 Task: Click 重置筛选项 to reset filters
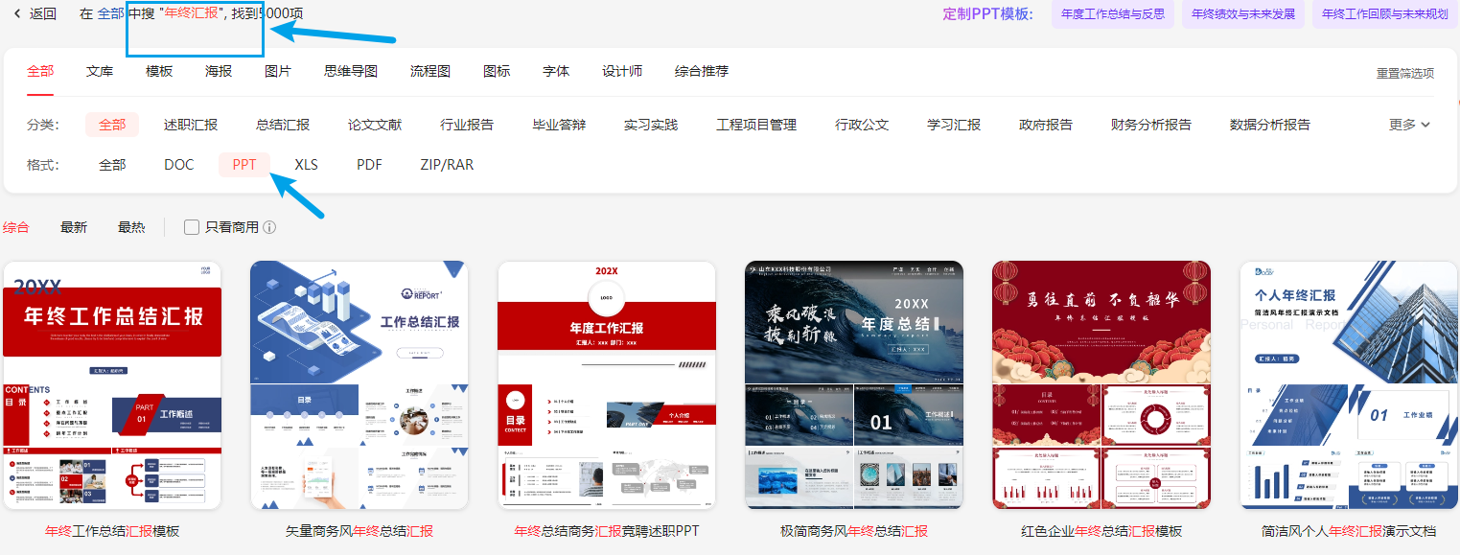tap(1405, 73)
